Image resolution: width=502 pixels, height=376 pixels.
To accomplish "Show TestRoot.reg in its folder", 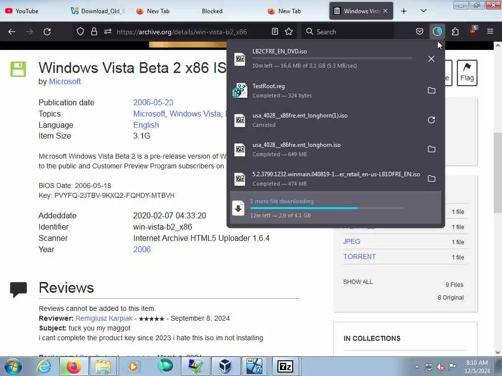I will [x=431, y=91].
